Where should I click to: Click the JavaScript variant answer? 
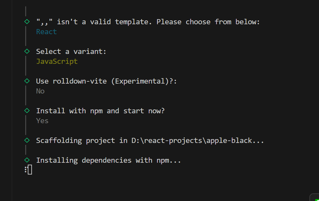click(57, 61)
